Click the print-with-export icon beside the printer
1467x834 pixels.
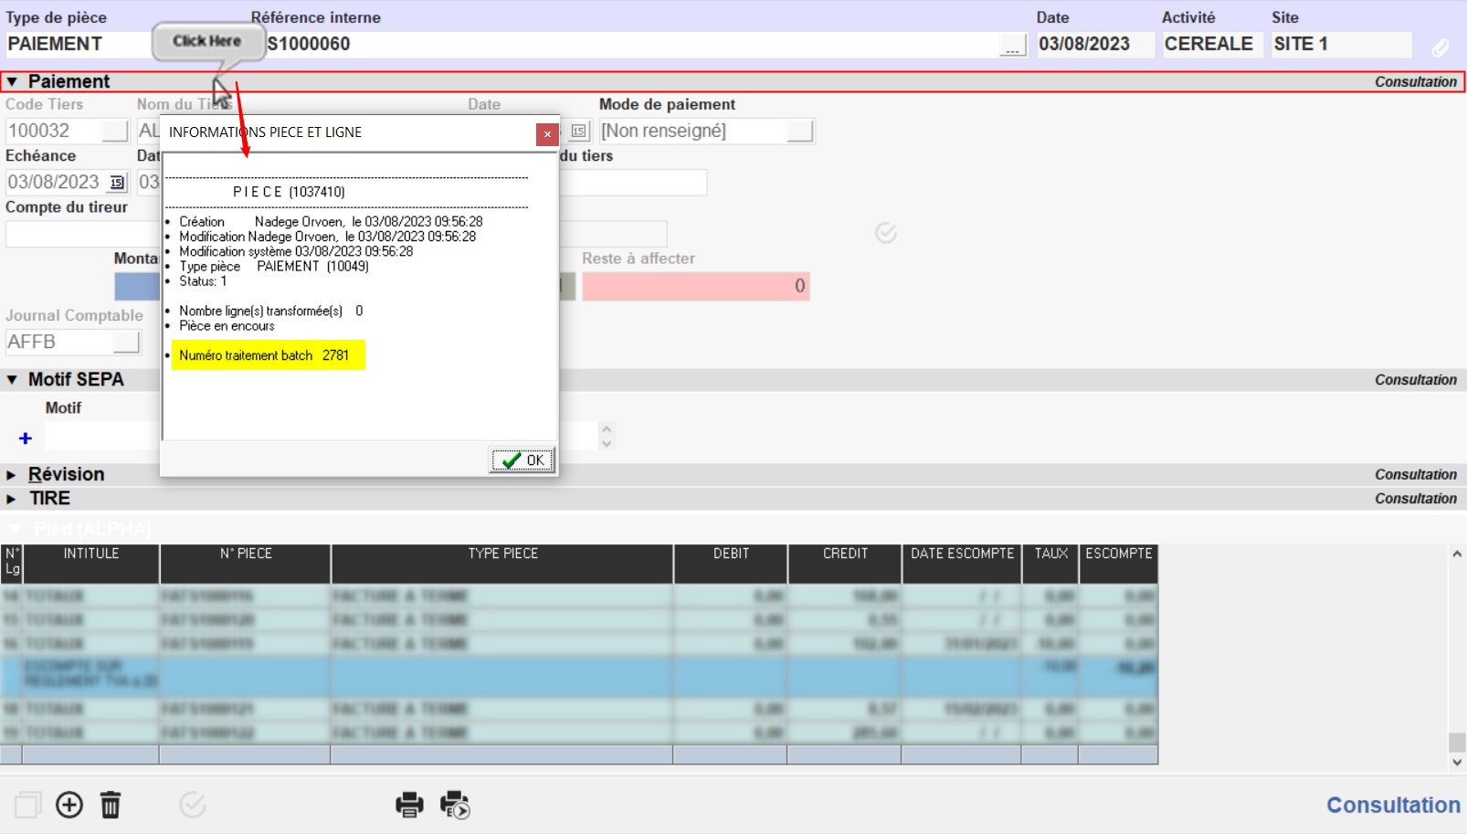(x=454, y=805)
